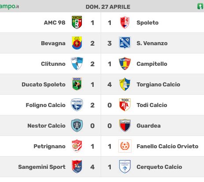Click the AMC 98 team crest
The height and width of the screenshot is (182, 204).
point(77,22)
